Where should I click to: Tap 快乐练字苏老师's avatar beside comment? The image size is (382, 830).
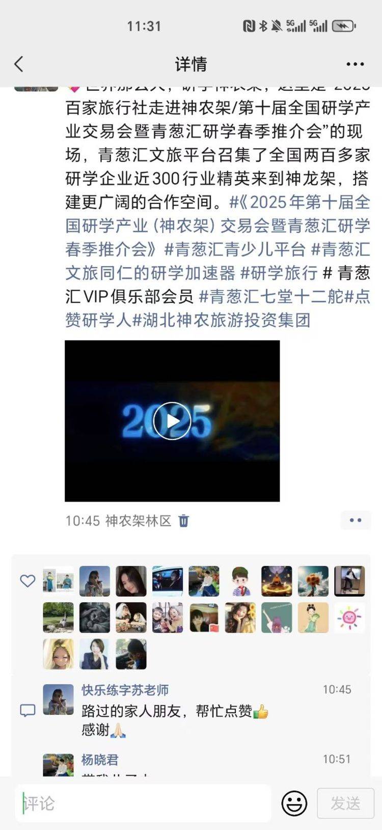point(58,699)
